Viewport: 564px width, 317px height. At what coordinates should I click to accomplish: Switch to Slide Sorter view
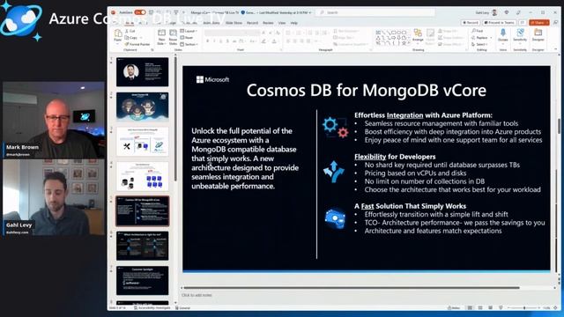point(479,308)
